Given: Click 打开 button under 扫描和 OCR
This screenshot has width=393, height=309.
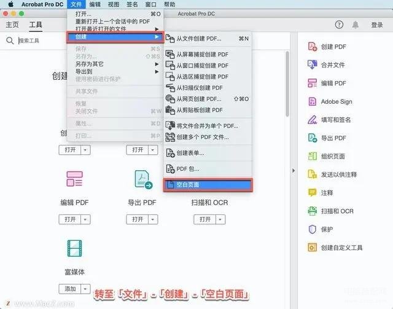Looking at the screenshot, I should point(204,219).
